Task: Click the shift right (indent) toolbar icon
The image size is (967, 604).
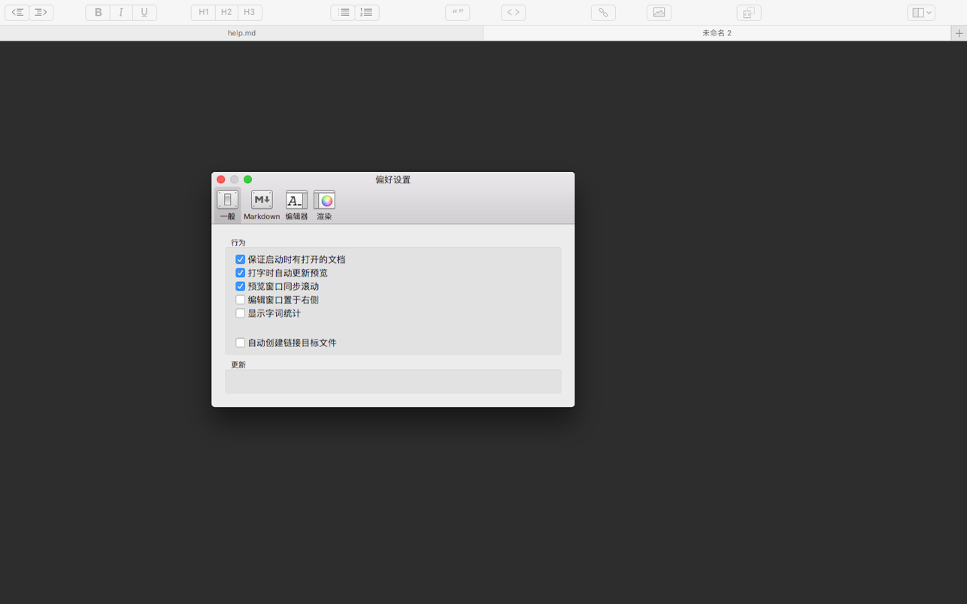Action: pos(41,12)
